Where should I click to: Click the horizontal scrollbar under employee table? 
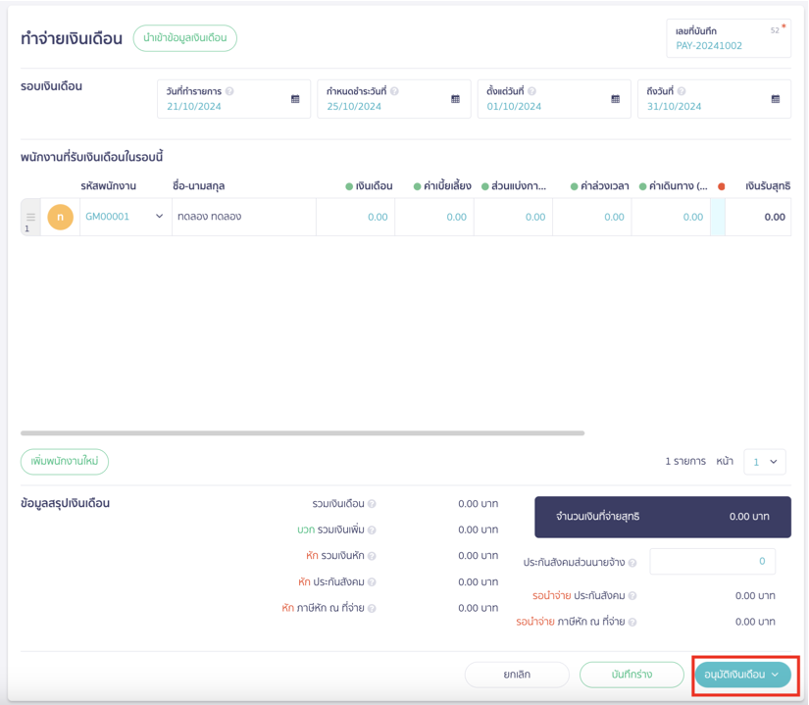click(302, 433)
